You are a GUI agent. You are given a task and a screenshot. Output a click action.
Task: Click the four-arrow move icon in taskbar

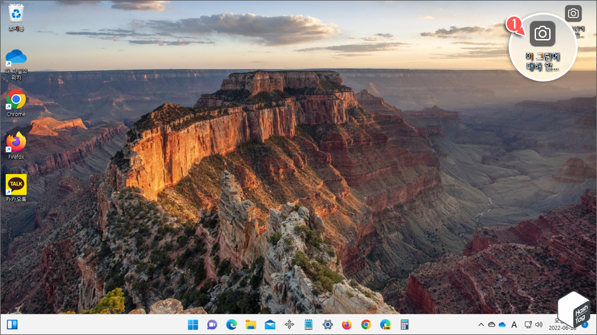click(x=289, y=324)
